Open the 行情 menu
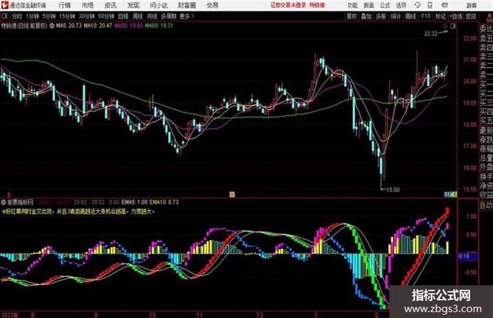The image size is (493, 318). (x=65, y=5)
